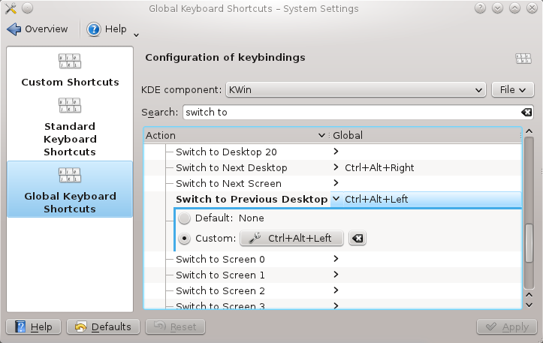Expand Switch to Next Desktop row

(x=336, y=167)
